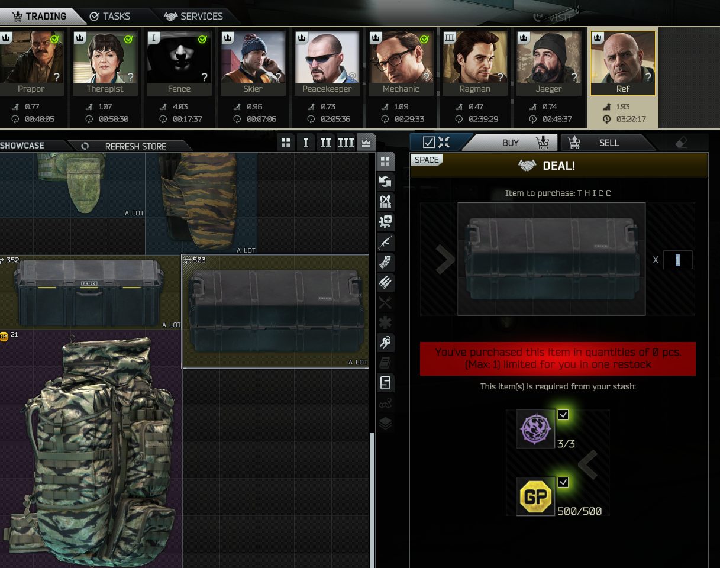Select trader Skier

point(253,63)
